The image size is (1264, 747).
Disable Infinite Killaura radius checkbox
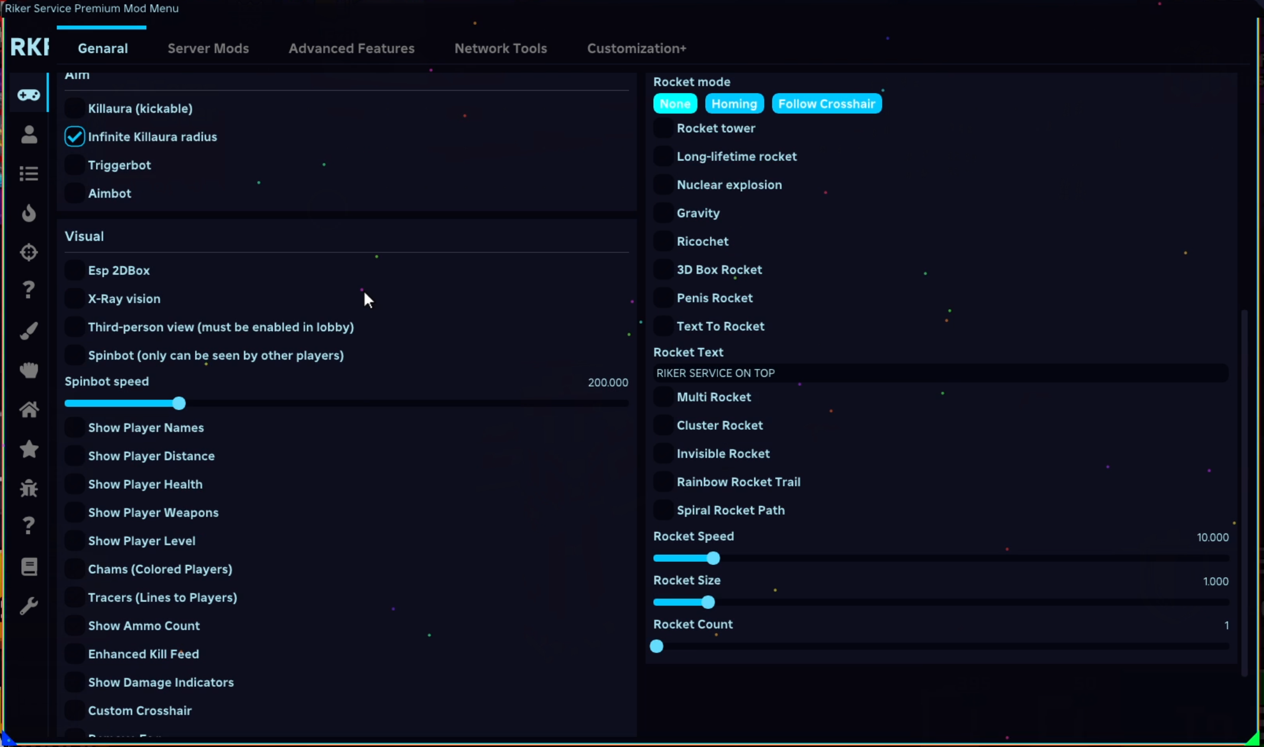tap(74, 137)
